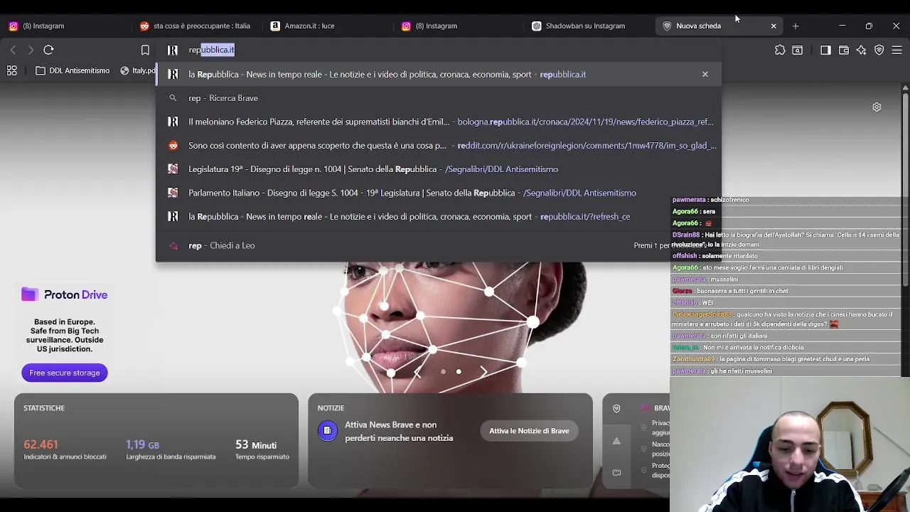
Task: Select 'rep - Ricerca Brave' suggestion
Action: tap(438, 98)
